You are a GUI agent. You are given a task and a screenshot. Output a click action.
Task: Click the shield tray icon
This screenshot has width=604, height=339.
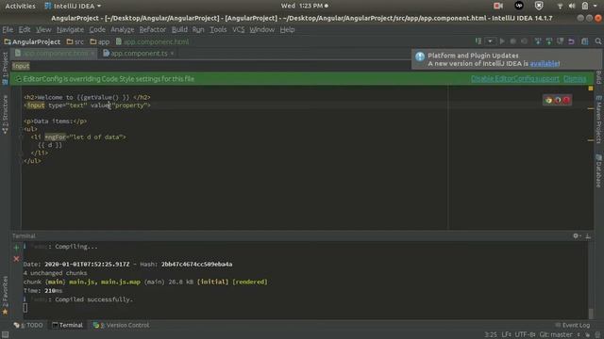539,6
